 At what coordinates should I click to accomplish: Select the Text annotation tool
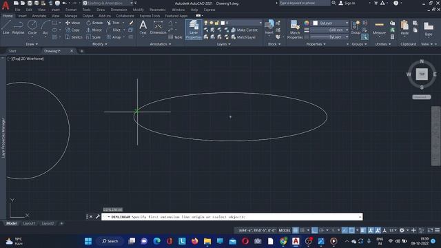(x=143, y=28)
